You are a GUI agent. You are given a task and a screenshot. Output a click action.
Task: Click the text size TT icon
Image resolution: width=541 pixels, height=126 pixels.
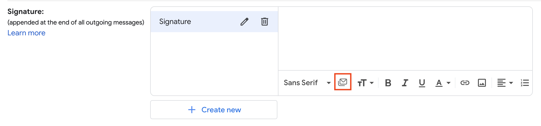362,83
